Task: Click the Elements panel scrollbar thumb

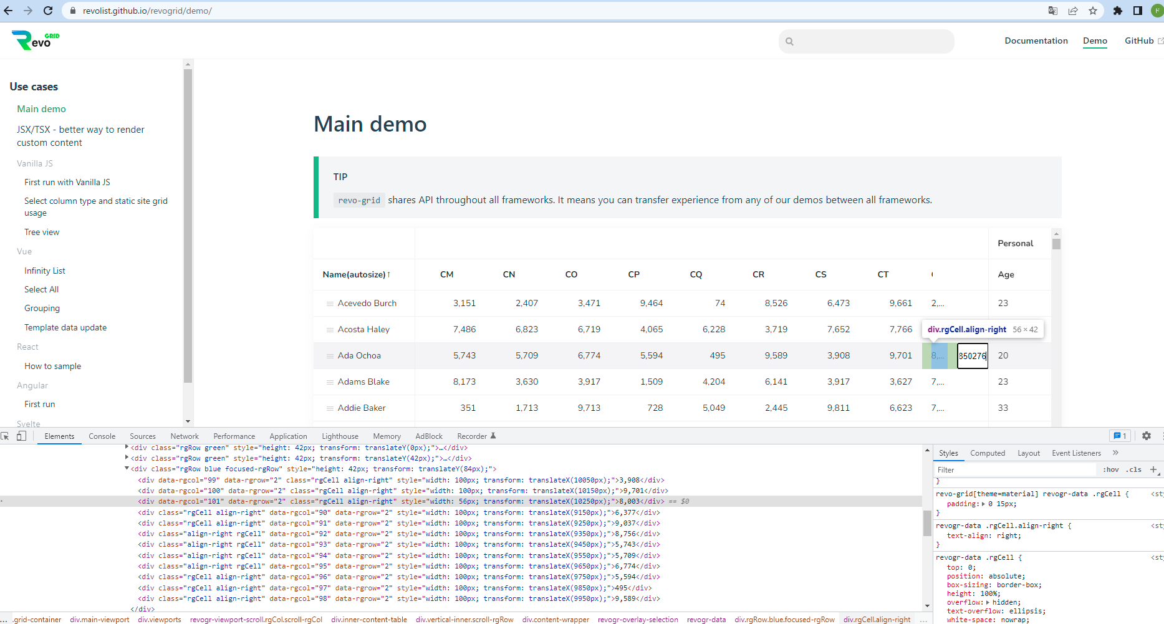Action: coord(927,523)
